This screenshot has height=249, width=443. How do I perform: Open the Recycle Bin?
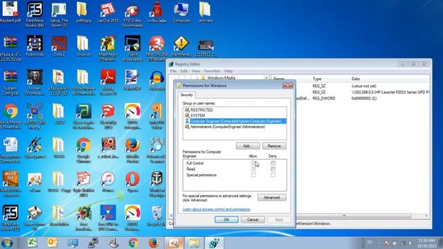[x=156, y=216]
